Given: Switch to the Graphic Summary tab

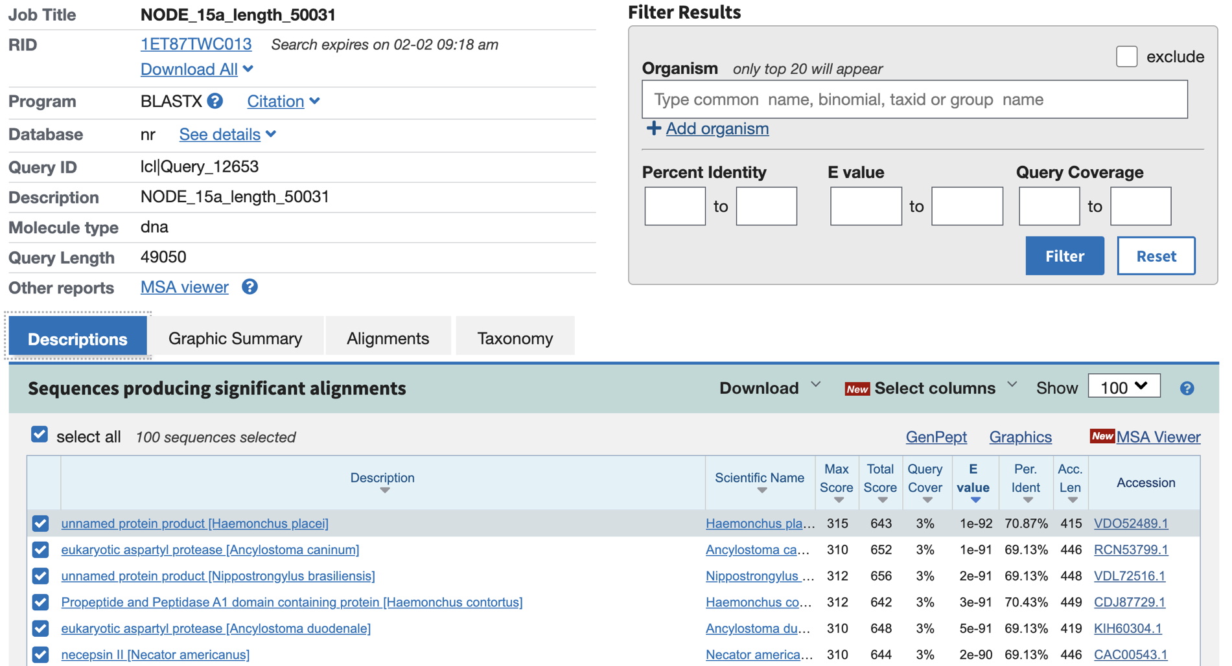Looking at the screenshot, I should (235, 338).
